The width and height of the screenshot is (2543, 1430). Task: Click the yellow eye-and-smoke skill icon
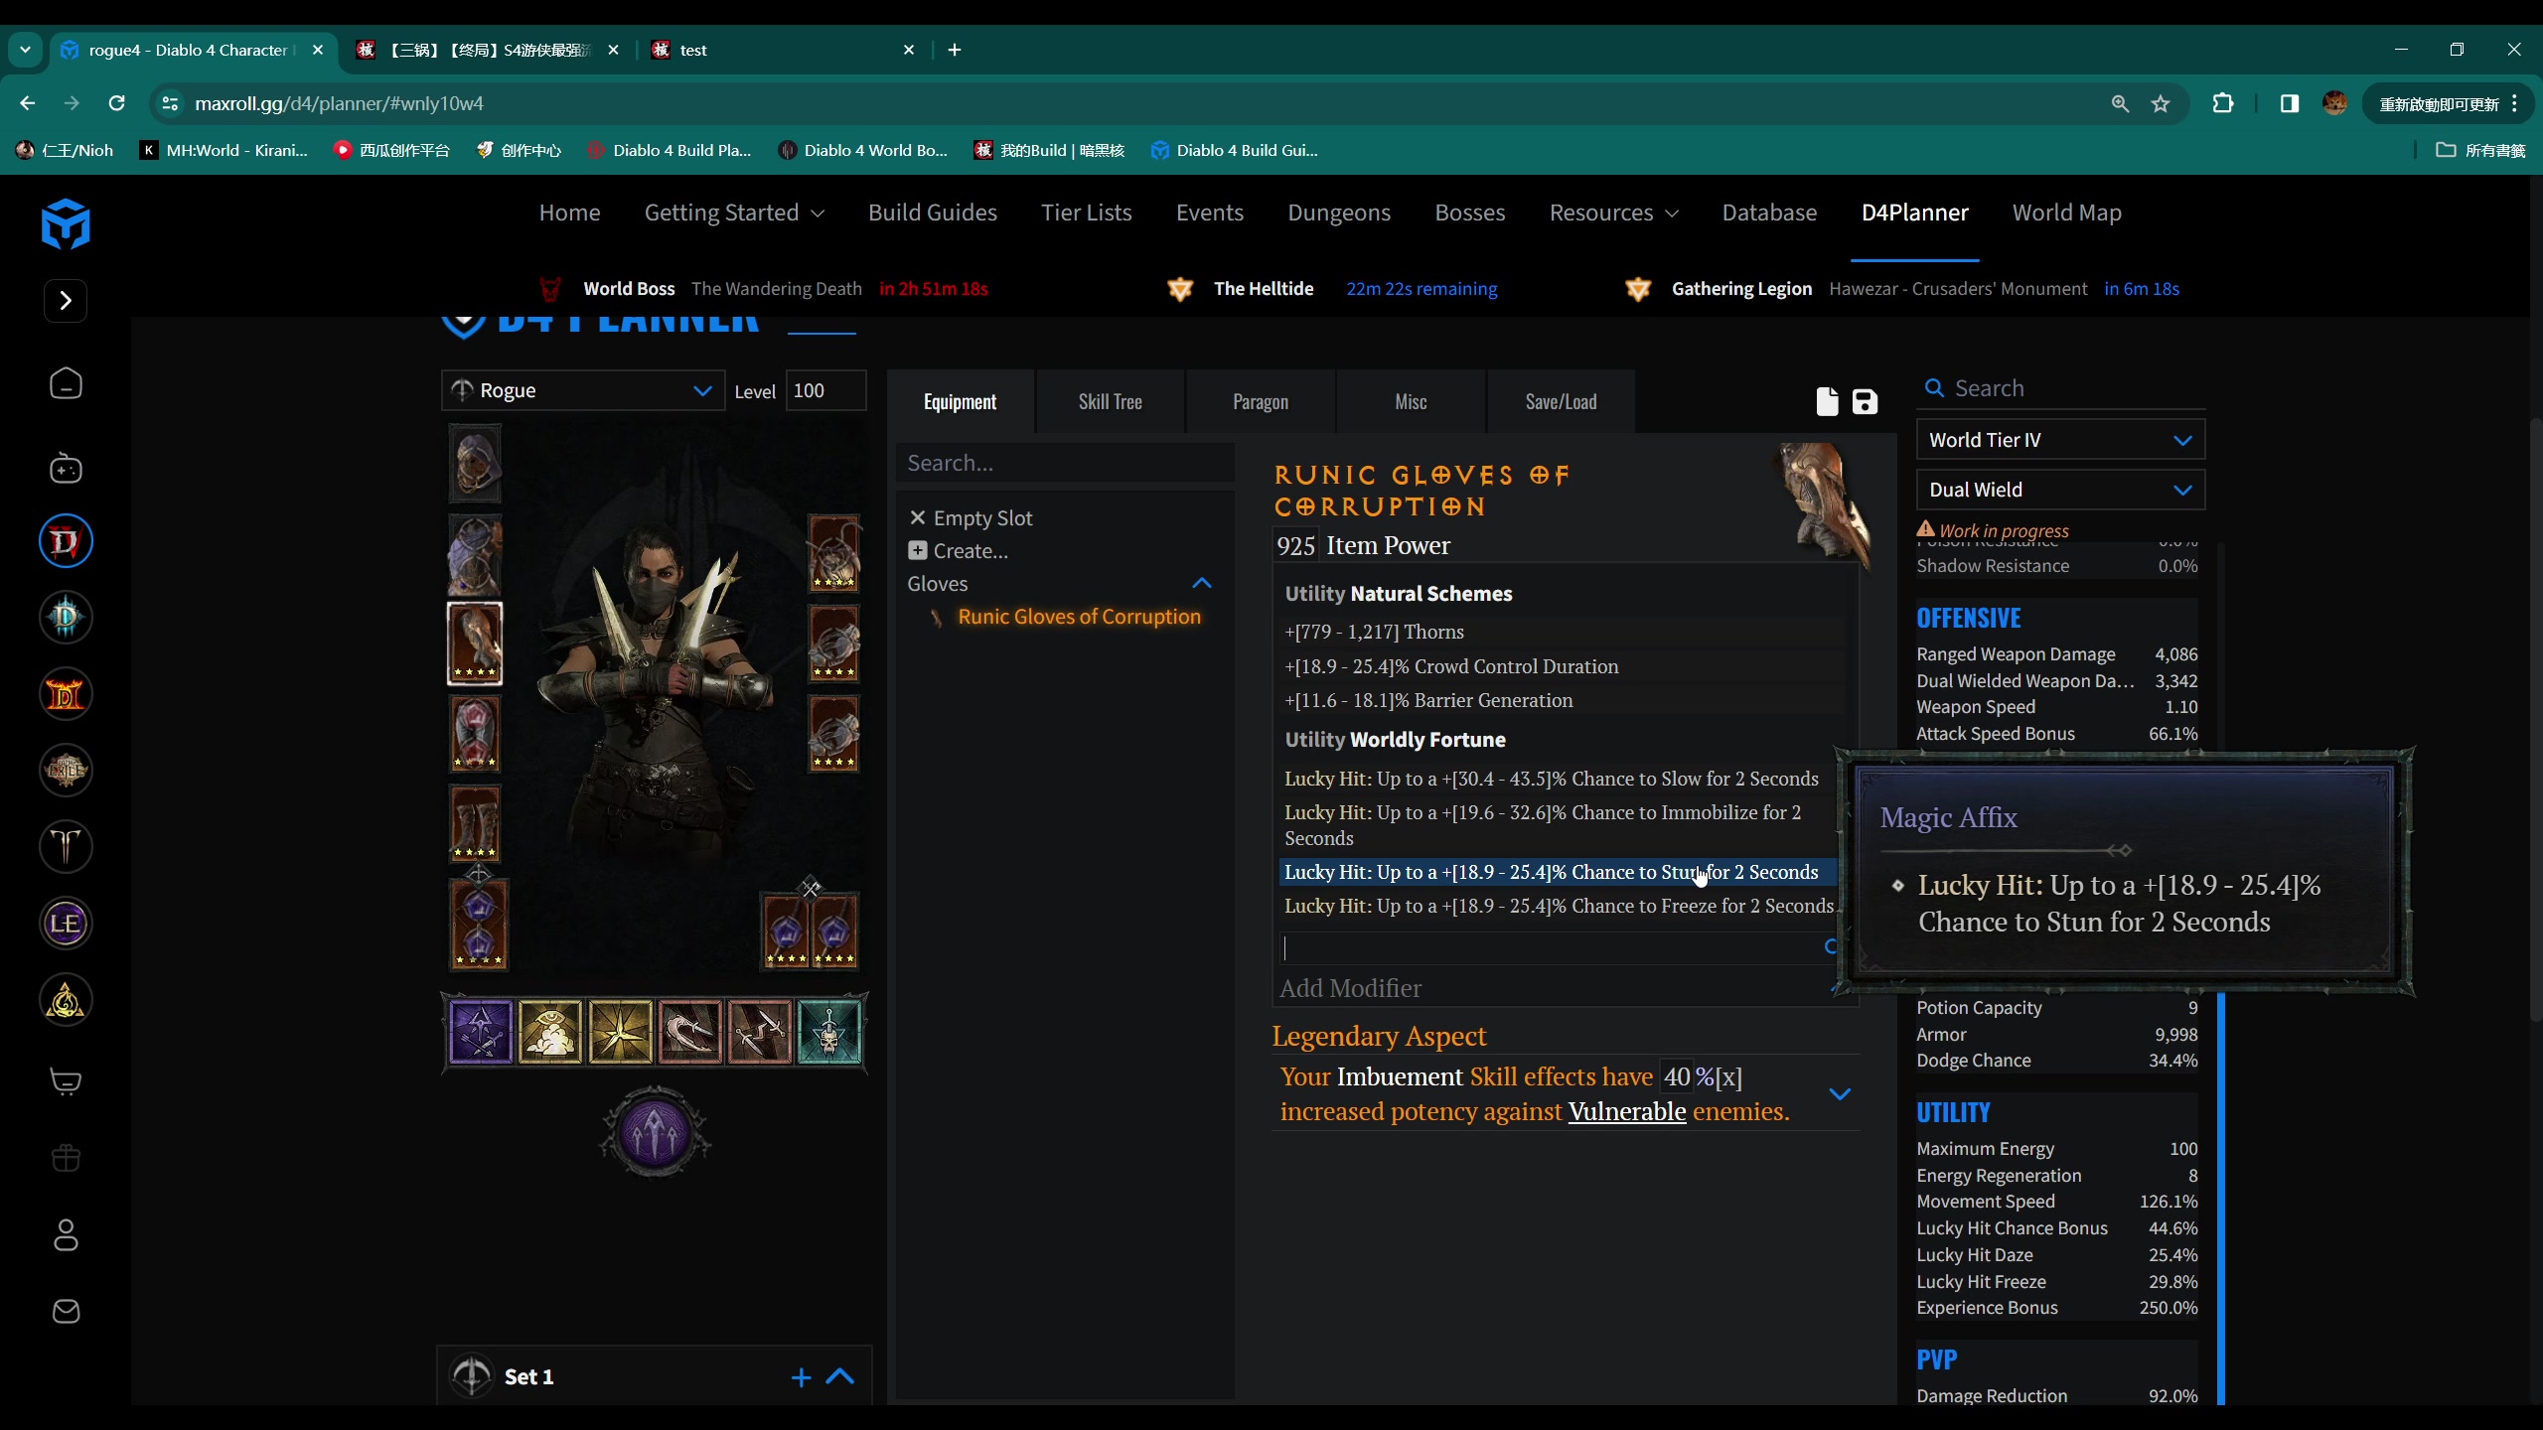[550, 1032]
